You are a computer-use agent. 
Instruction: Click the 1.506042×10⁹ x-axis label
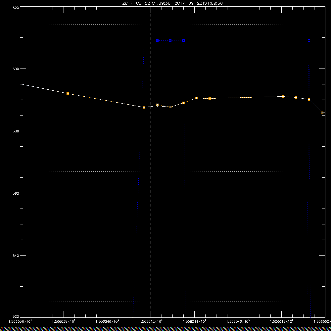[x=151, y=321]
